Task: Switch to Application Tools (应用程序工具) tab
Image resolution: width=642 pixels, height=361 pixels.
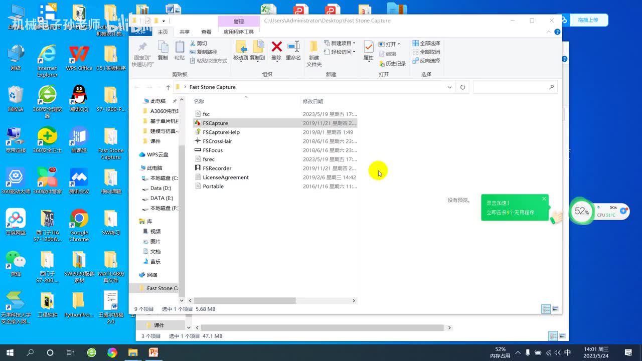Action: pos(239,32)
